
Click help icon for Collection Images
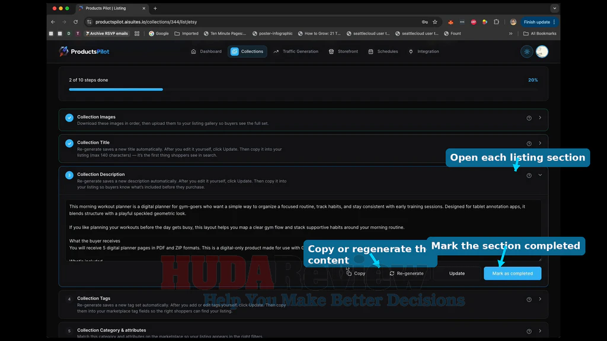point(529,118)
